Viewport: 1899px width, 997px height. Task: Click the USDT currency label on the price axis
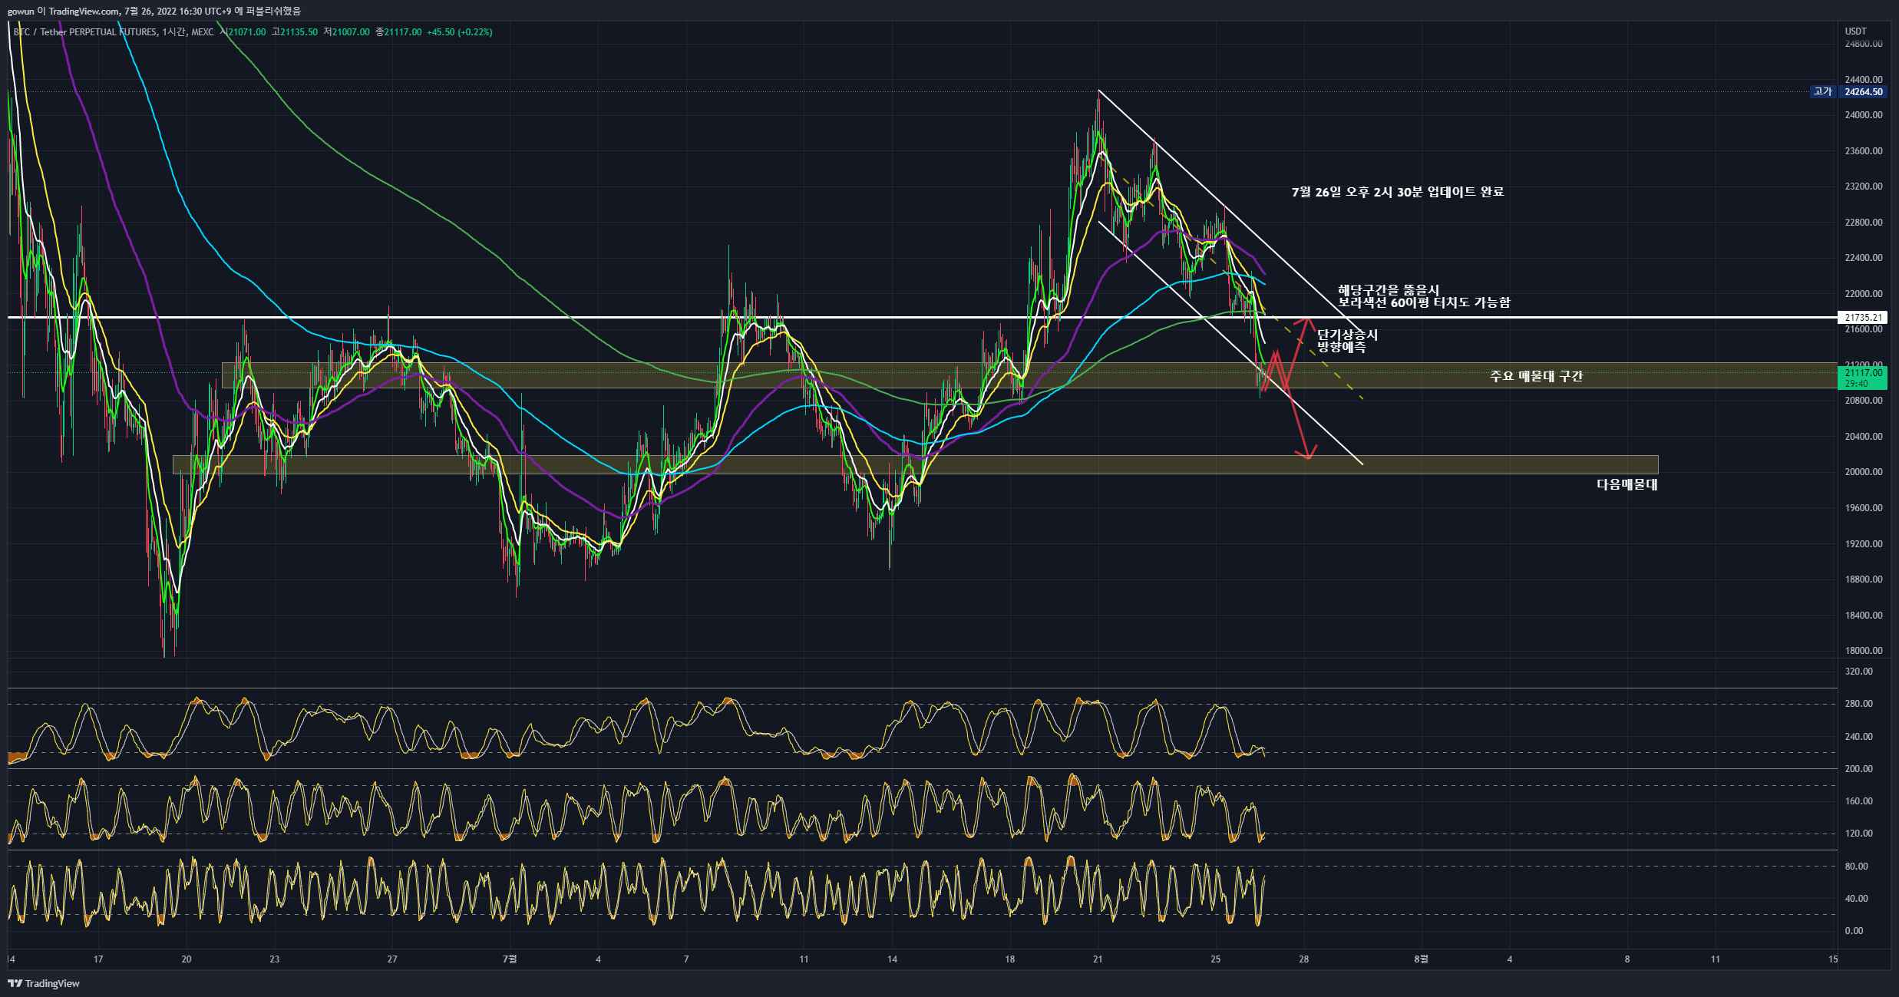tap(1856, 31)
